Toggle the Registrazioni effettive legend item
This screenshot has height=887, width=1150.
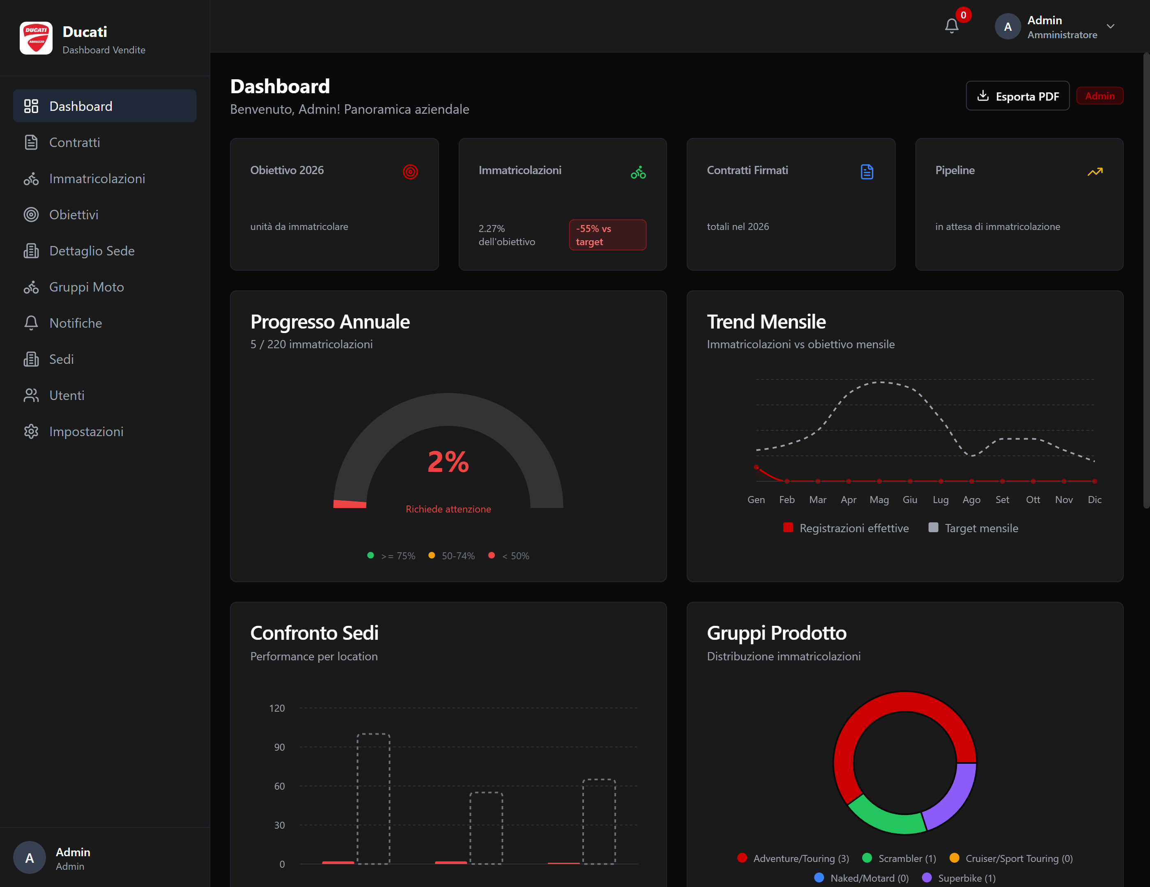point(846,528)
